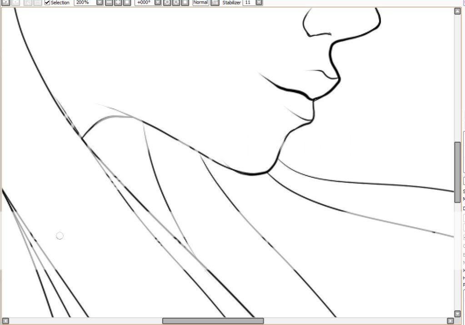Click the horizontal scrollbar right arrow
The image size is (465, 325).
coord(450,321)
